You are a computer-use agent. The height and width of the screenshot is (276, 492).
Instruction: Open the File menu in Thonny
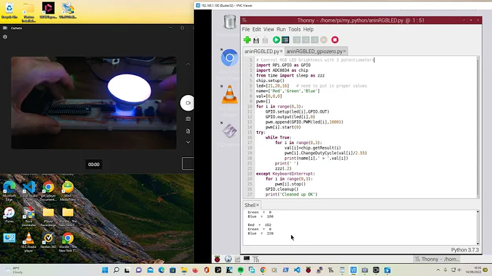pyautogui.click(x=246, y=29)
